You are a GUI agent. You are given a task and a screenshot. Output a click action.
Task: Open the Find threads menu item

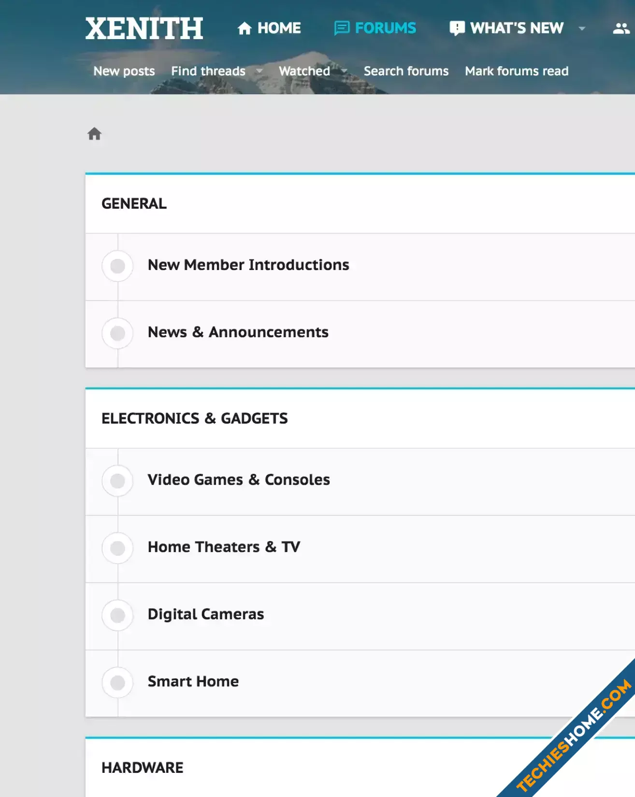208,71
